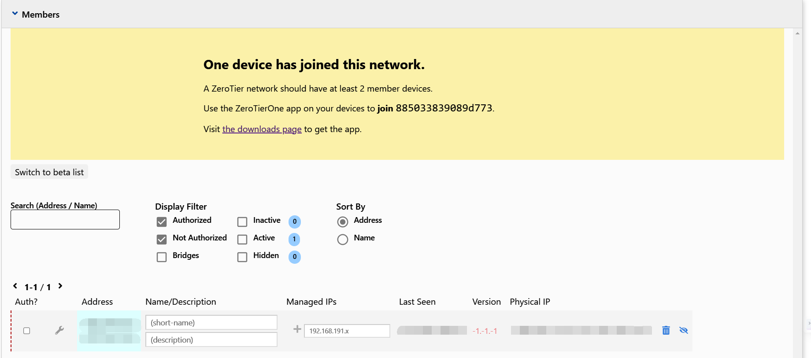Add managed IP with plus icon
811x358 pixels.
(x=297, y=329)
